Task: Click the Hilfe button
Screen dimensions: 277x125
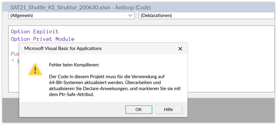Action: pyautogui.click(x=168, y=109)
